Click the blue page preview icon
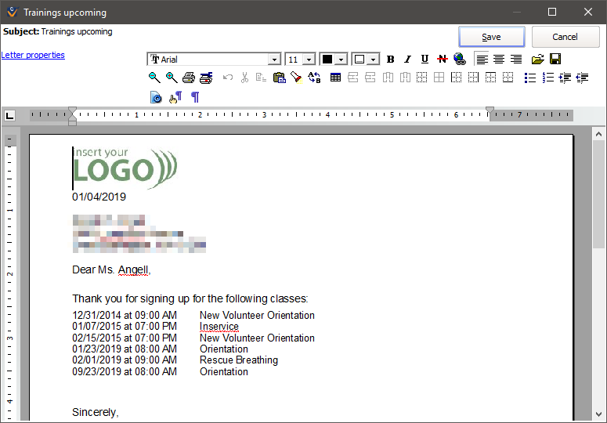Viewport: 607px width, 423px height. pos(156,97)
